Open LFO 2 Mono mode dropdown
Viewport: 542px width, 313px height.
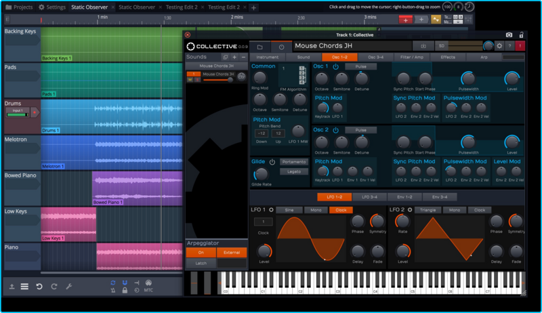click(x=454, y=210)
